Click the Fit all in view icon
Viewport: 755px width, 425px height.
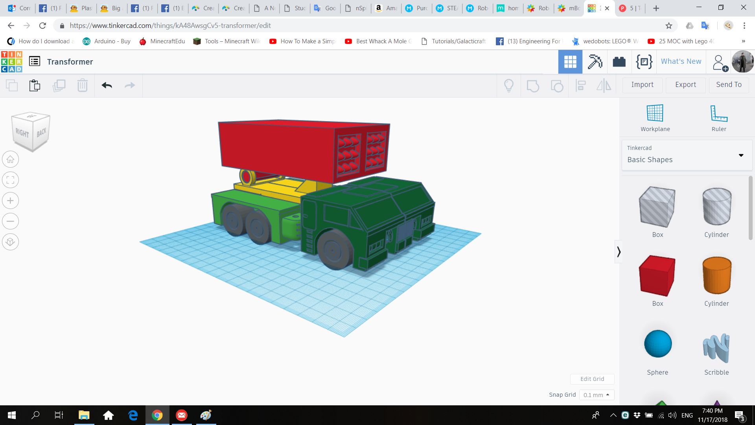[x=11, y=180]
